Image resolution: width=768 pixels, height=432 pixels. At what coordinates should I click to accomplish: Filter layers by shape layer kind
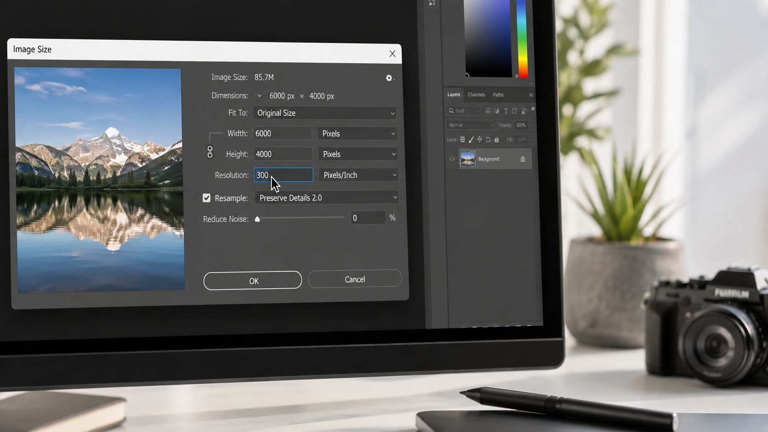tap(514, 111)
